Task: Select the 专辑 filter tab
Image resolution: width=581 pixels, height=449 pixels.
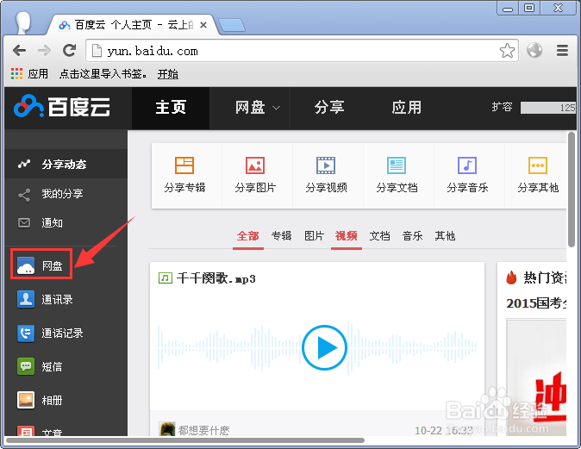Action: click(281, 235)
